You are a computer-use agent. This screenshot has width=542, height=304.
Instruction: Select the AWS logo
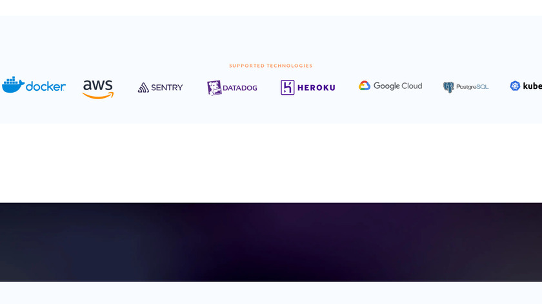click(98, 90)
